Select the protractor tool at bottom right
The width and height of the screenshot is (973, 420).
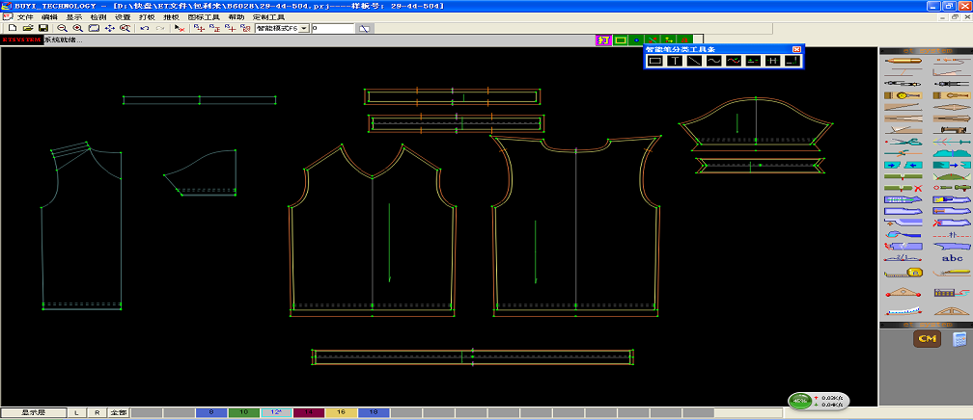(x=952, y=311)
